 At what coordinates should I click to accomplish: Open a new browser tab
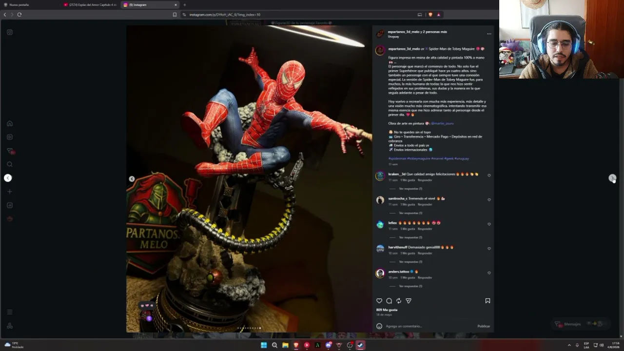(184, 5)
